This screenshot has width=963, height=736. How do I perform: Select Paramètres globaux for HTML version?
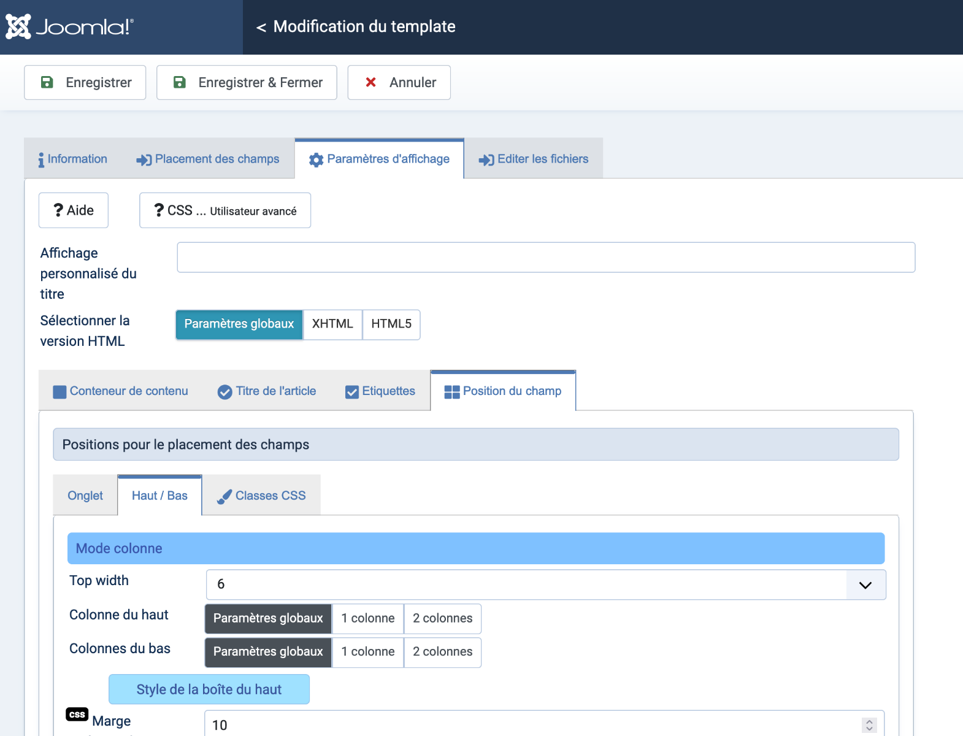tap(239, 324)
